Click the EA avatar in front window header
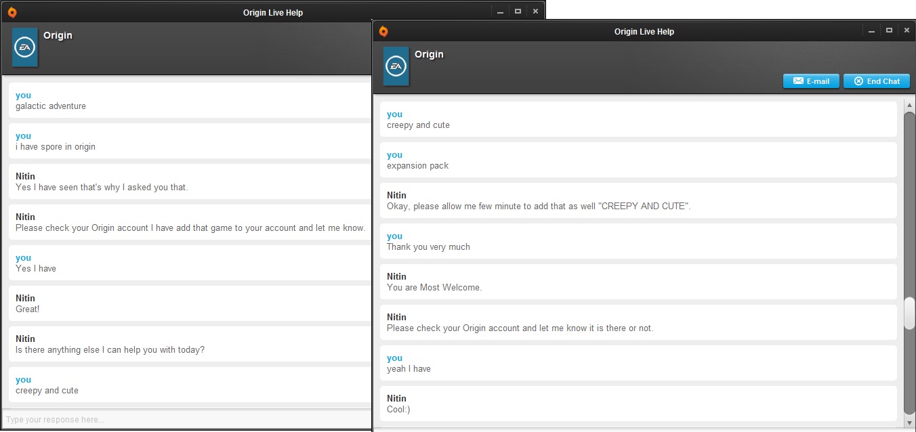Image resolution: width=916 pixels, height=432 pixels. (396, 66)
